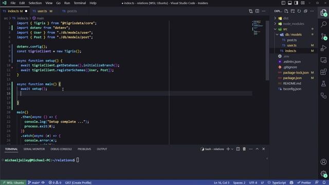This screenshot has height=185, width=329.
Task: Open the Help menu
Action: pyautogui.click(x=93, y=3)
